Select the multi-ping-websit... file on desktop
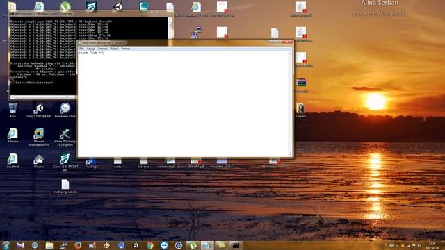This screenshot has width=445, height=250. point(65,186)
